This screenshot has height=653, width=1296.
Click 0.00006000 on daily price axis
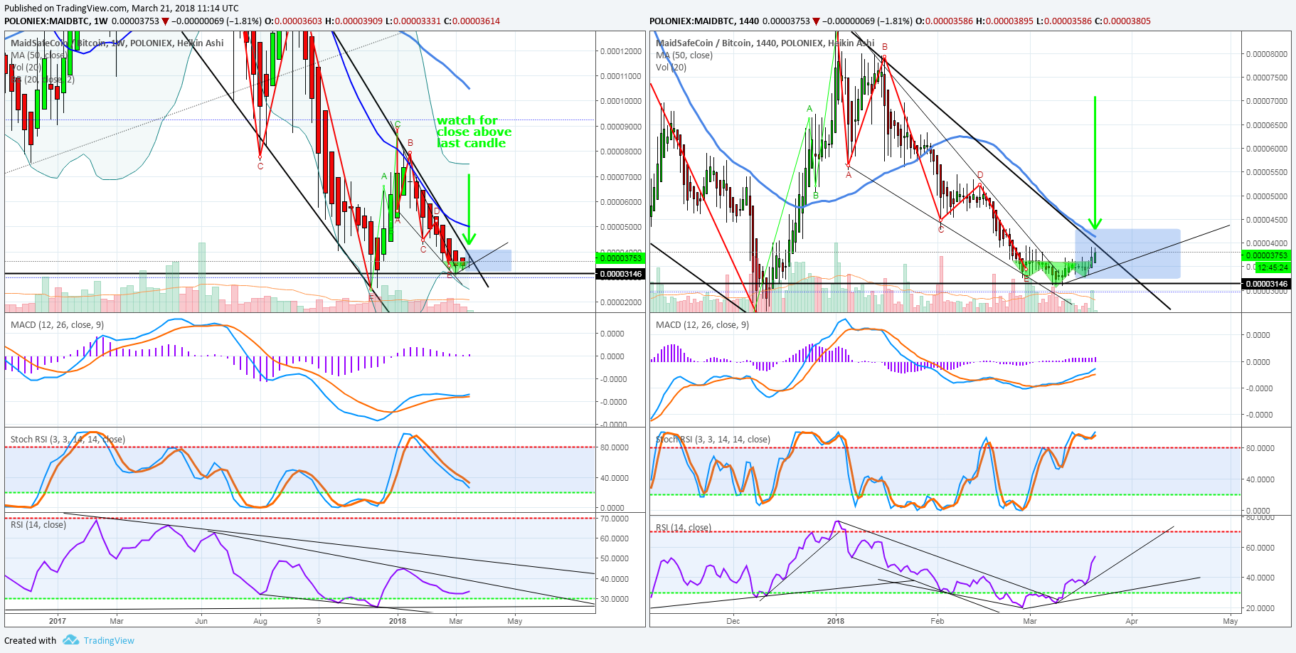click(x=1267, y=149)
